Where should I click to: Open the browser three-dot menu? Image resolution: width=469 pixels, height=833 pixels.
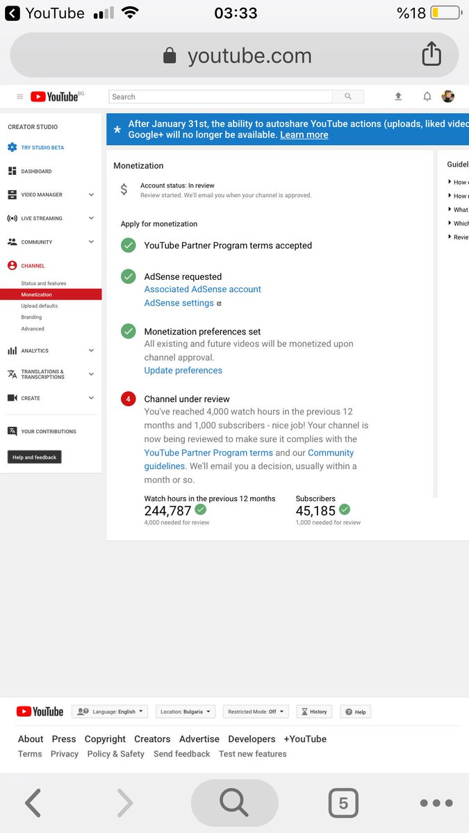pyautogui.click(x=436, y=803)
